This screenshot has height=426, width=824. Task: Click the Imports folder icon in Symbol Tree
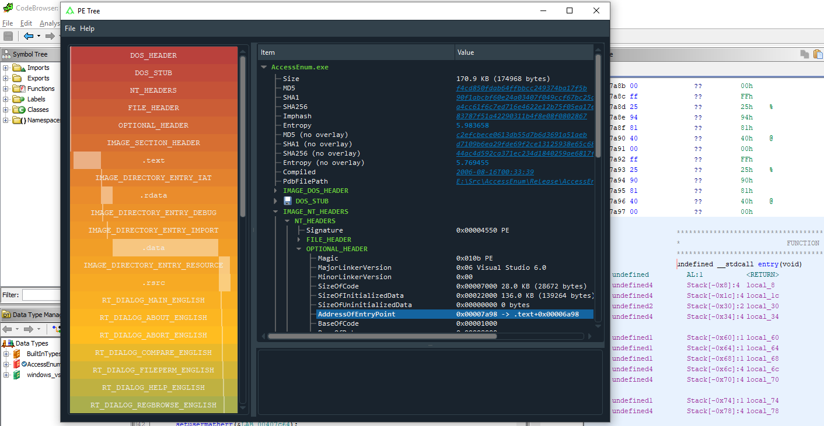(20, 68)
